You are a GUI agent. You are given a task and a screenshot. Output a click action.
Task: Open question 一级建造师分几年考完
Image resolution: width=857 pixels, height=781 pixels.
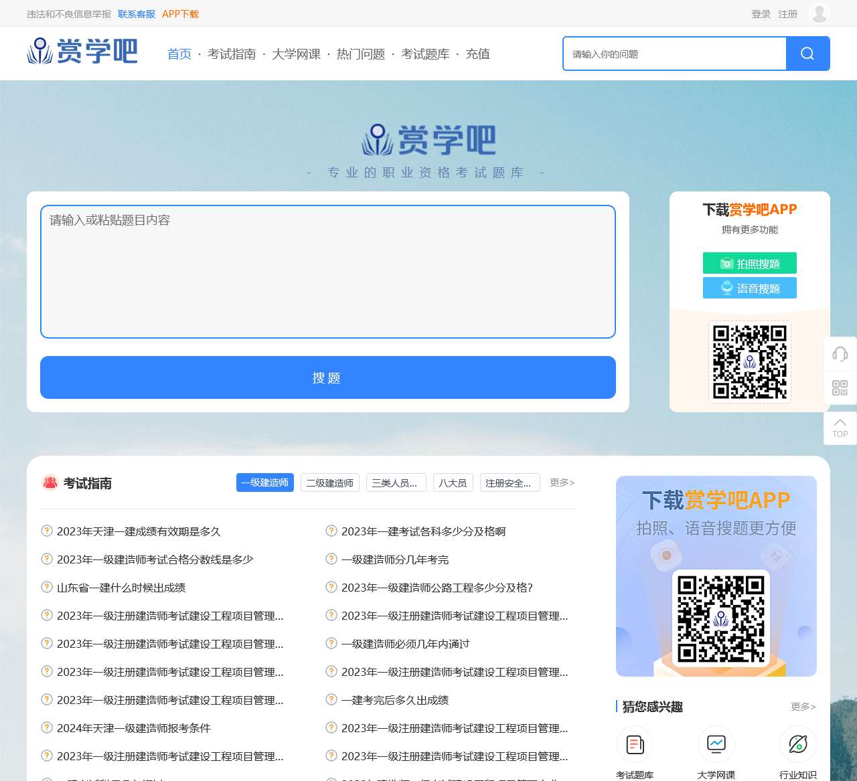[x=395, y=559]
